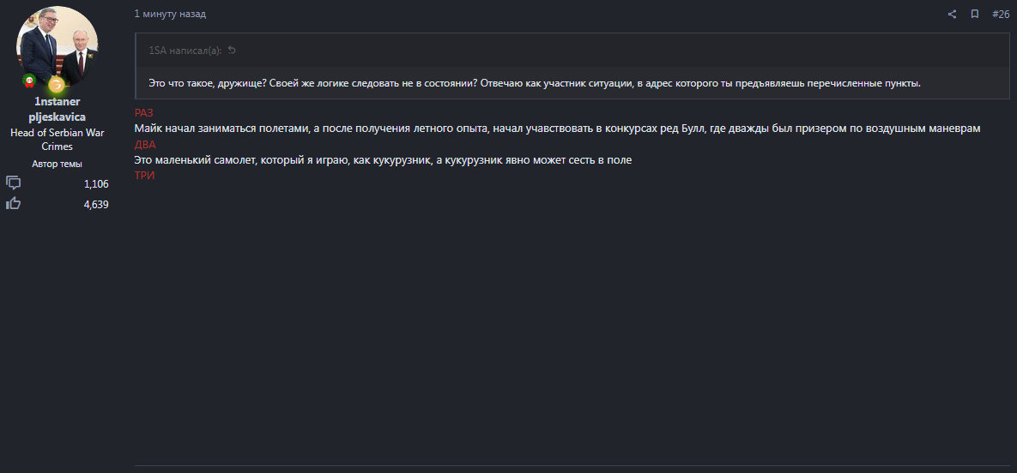Click the red "ТРИ" heading
1017x473 pixels.
pos(144,176)
